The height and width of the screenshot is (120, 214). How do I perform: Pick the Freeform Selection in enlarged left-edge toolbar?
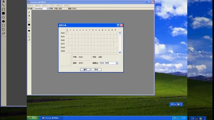pos(3,29)
